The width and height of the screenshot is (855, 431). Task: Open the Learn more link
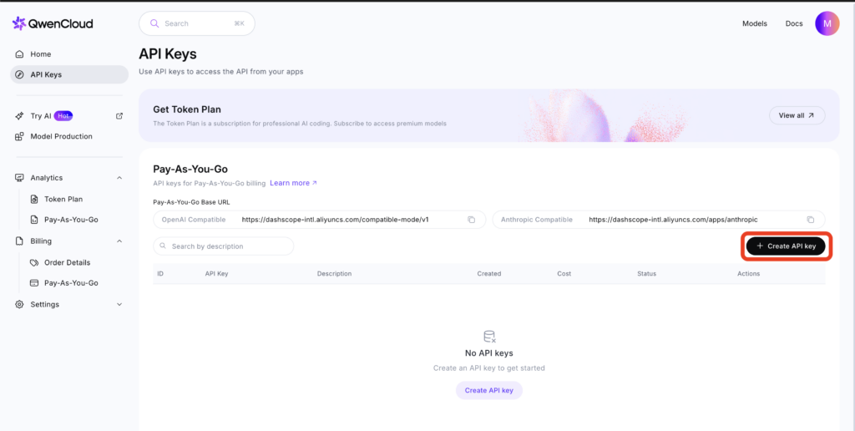tap(293, 183)
